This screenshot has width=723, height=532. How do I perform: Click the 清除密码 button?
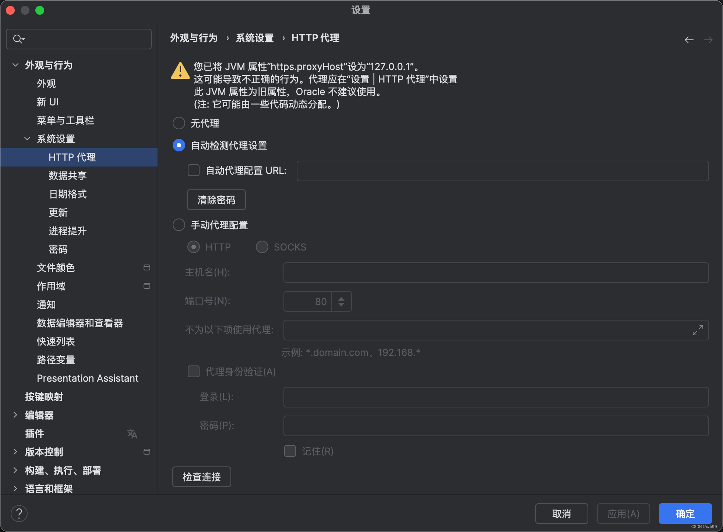pyautogui.click(x=216, y=200)
